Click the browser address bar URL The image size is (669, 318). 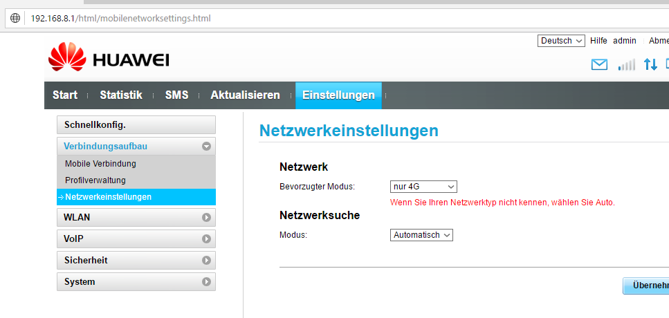tap(121, 18)
